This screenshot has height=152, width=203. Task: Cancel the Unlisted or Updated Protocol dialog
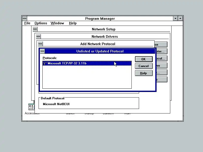coord(144,66)
